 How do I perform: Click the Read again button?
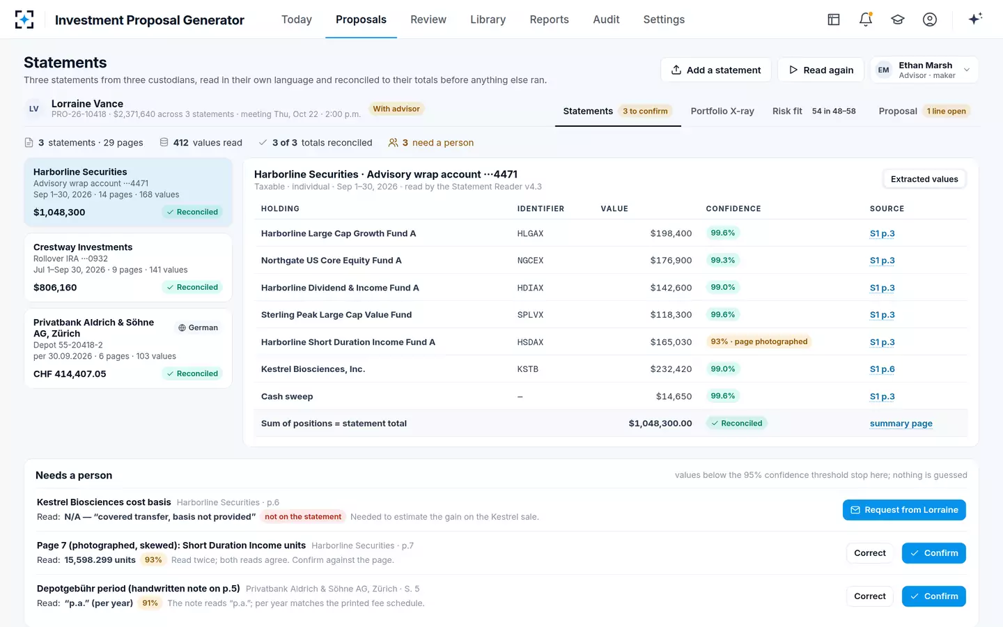pos(821,70)
